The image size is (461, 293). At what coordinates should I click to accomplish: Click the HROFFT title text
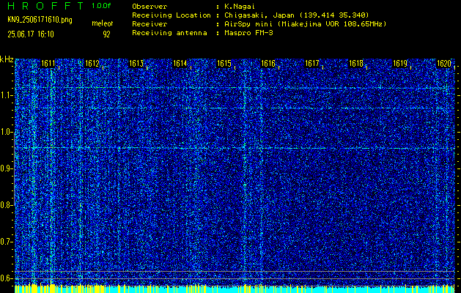coord(45,6)
